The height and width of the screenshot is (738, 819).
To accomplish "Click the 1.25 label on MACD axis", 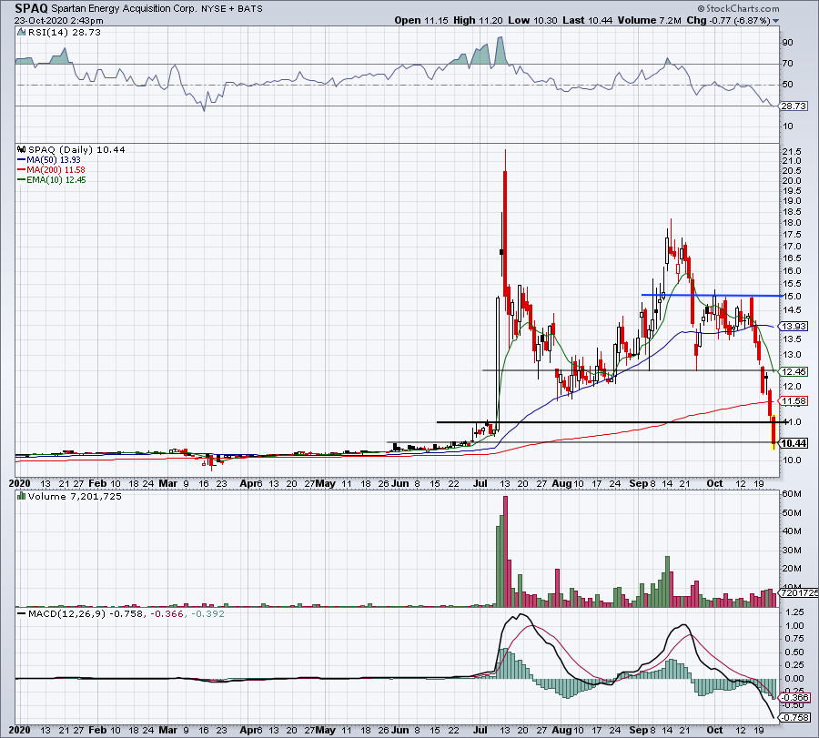I will coord(794,612).
